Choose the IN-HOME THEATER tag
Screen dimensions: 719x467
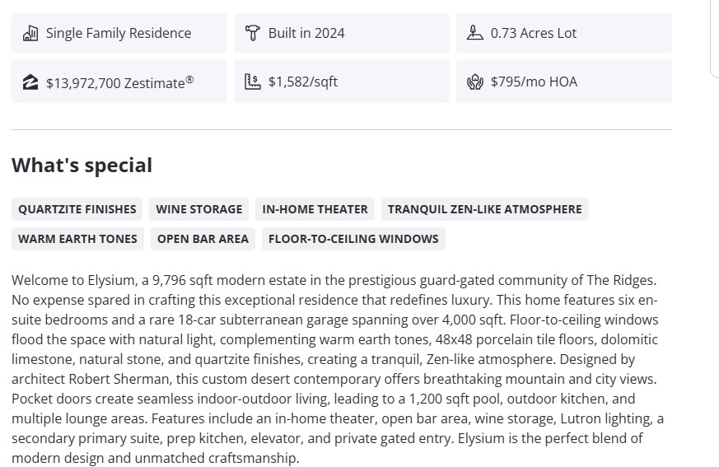tap(315, 209)
